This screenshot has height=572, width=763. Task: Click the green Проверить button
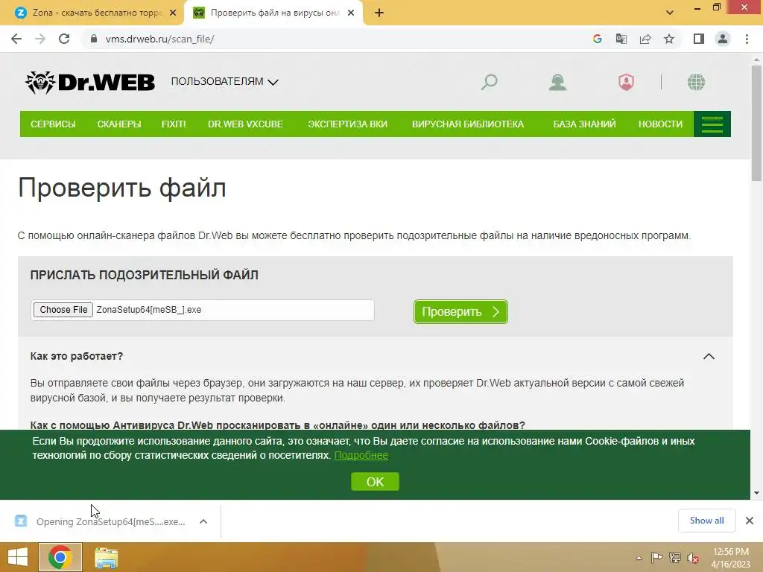tap(460, 312)
